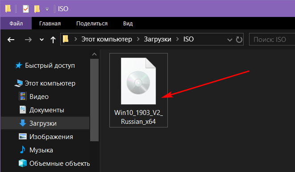This screenshot has height=172, width=295.
Task: Expand chevron after Загрузки in path
Action: (178, 39)
